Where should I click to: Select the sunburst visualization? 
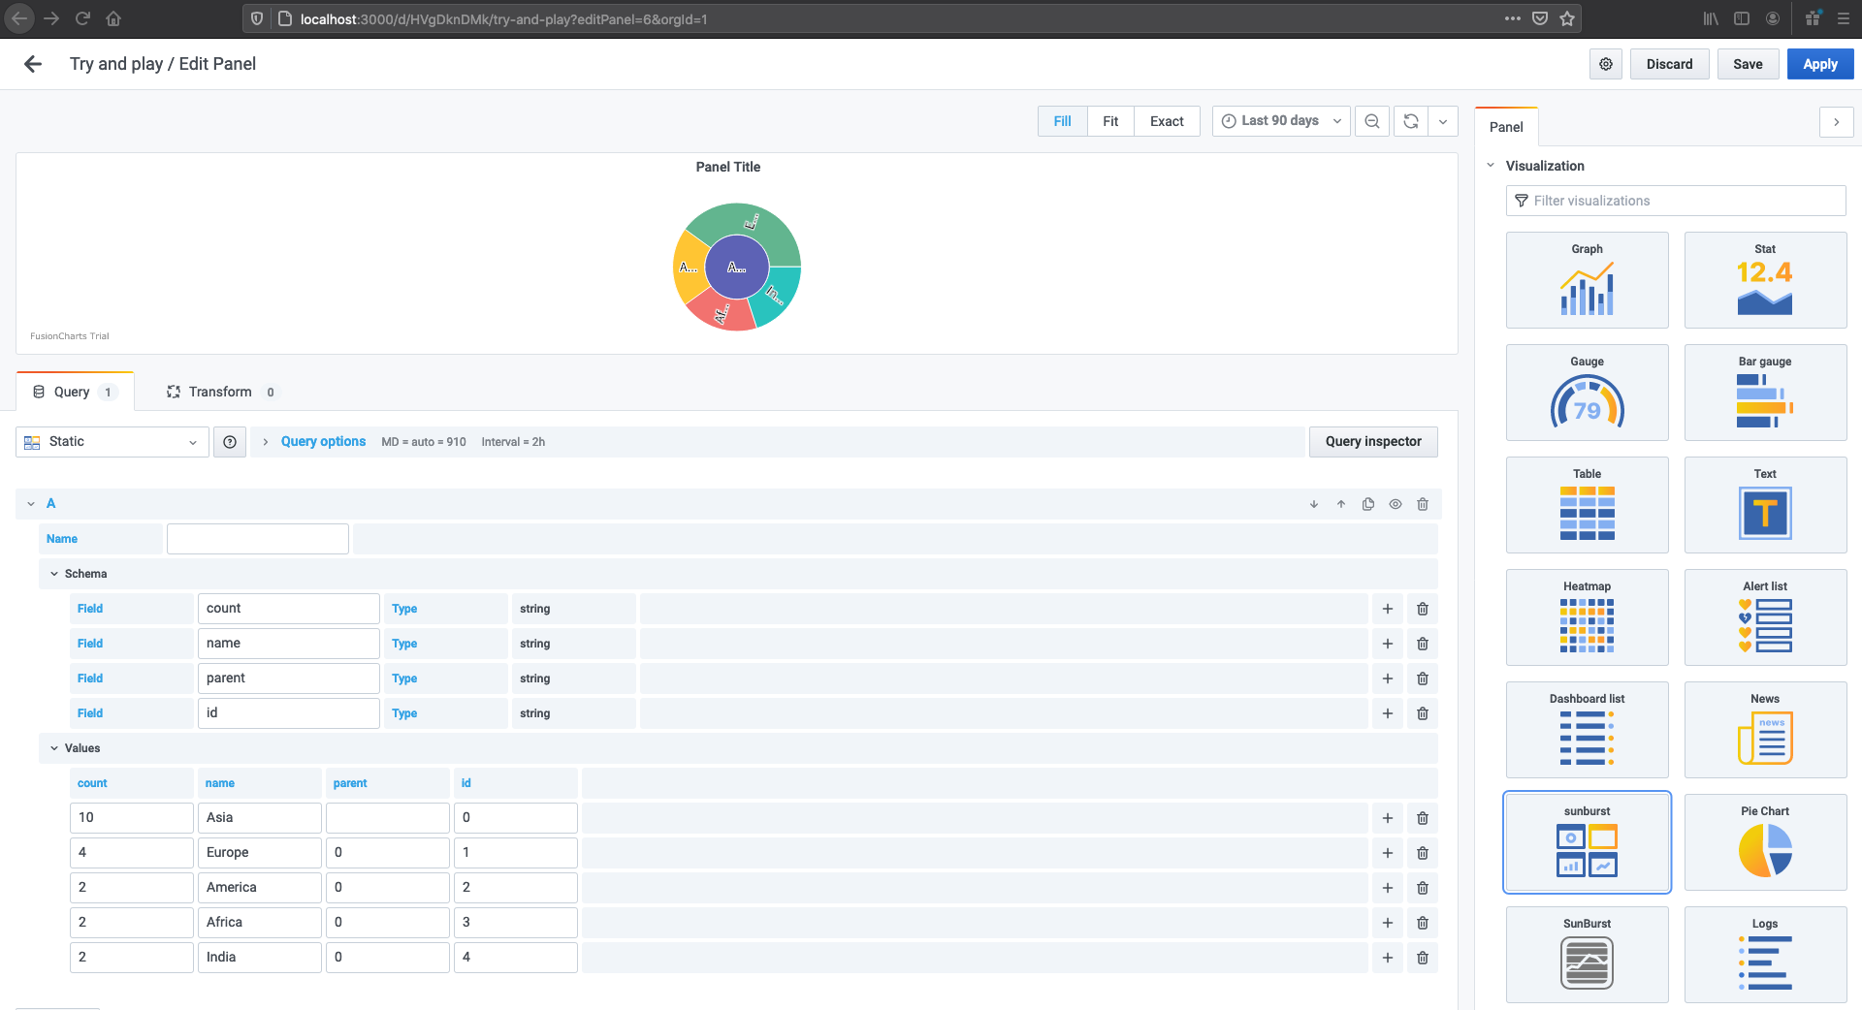tap(1587, 841)
